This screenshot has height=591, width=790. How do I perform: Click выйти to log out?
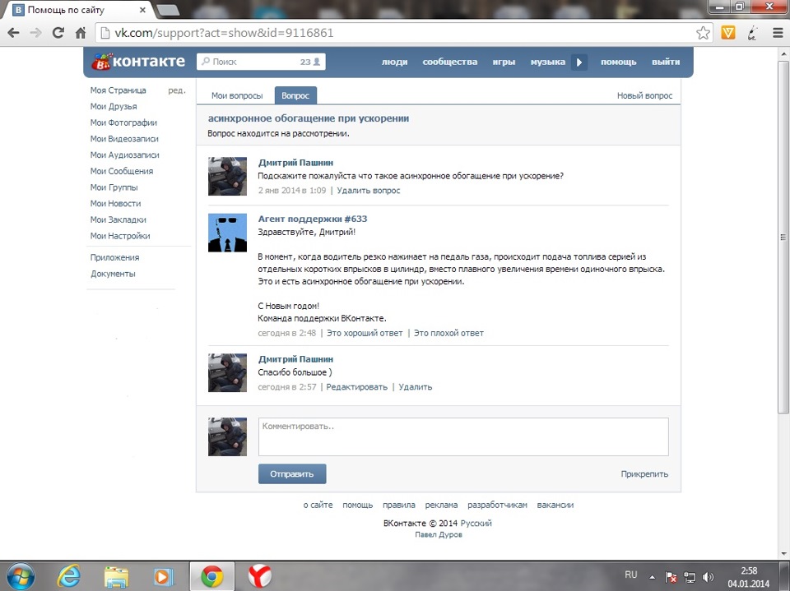(666, 62)
